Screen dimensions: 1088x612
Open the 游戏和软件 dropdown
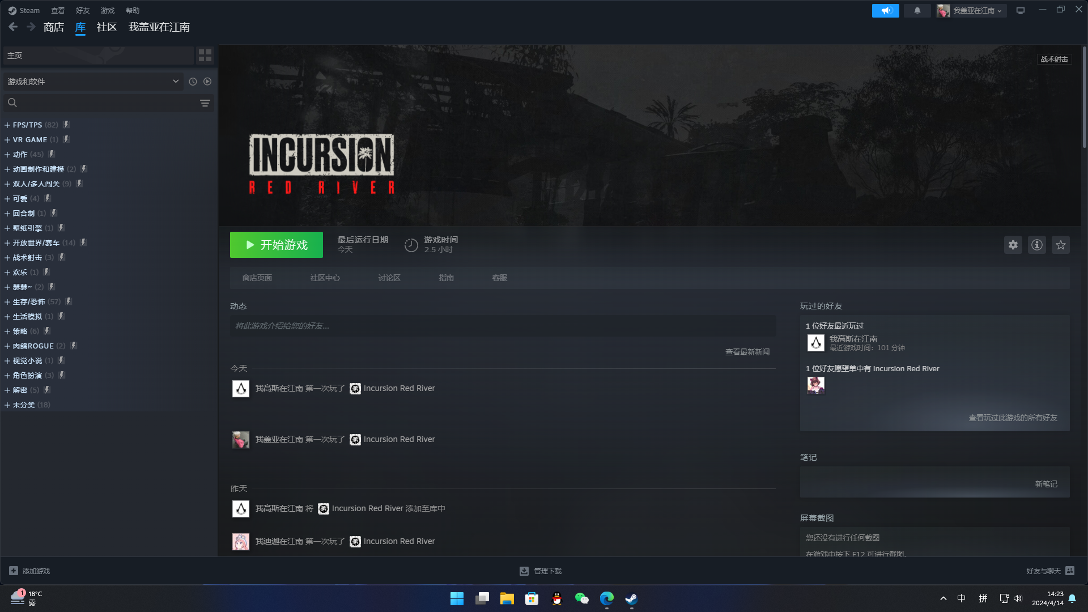[x=93, y=82]
